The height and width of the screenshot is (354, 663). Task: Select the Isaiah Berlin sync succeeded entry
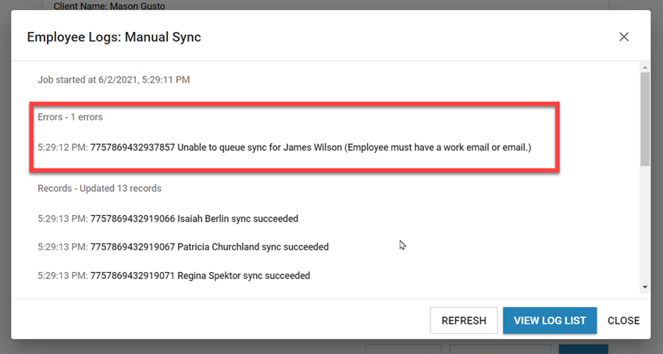click(168, 218)
